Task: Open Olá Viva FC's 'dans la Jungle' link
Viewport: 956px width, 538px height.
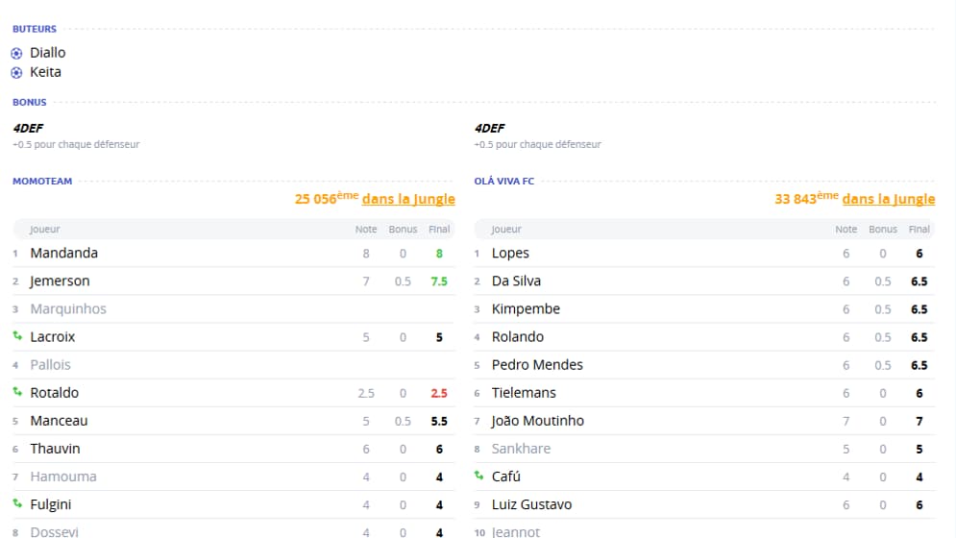Action: pos(889,199)
